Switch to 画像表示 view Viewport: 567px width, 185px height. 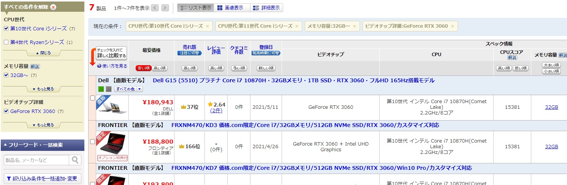pyautogui.click(x=231, y=8)
